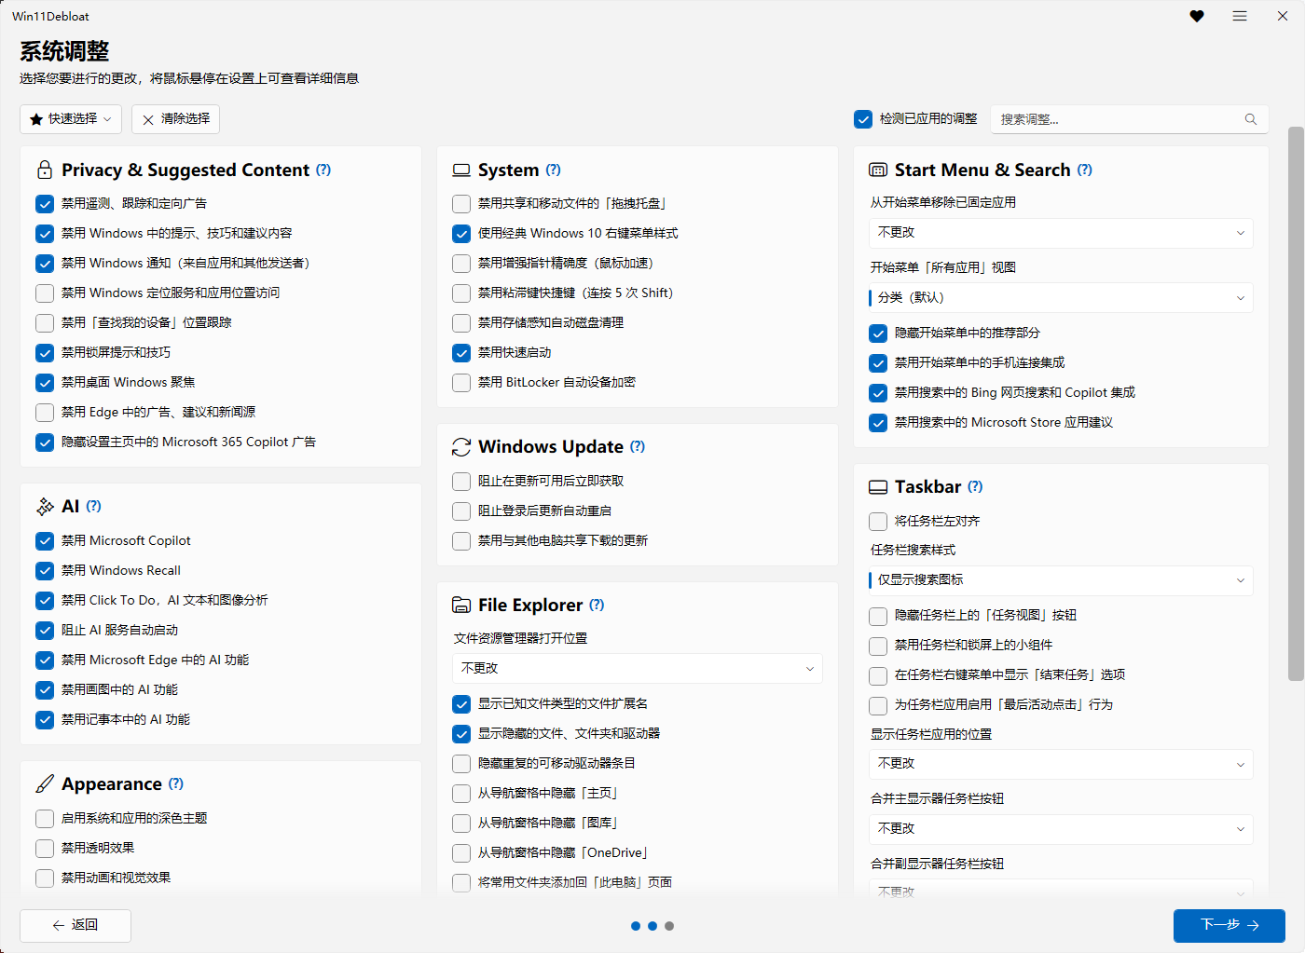
Task: Uncheck 禁用遥测、跟踪和定向广告
Action: tap(45, 204)
